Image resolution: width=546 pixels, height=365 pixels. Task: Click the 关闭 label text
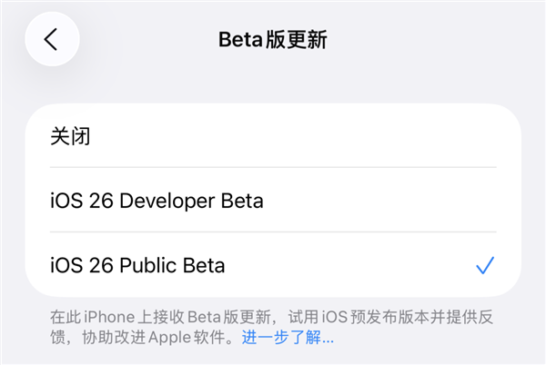70,136
